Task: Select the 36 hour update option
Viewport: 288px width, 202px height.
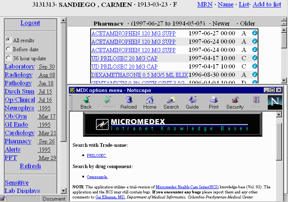Action: (8, 58)
